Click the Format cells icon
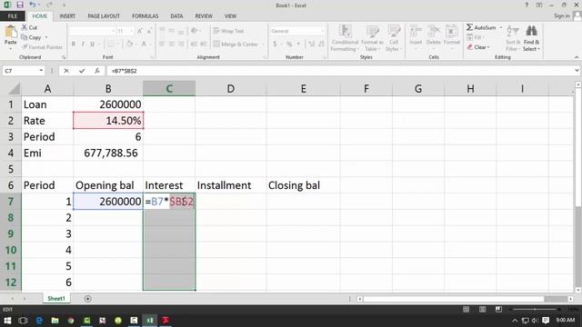 [x=451, y=31]
